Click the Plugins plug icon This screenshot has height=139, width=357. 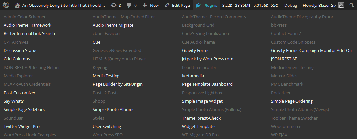[x=198, y=5]
